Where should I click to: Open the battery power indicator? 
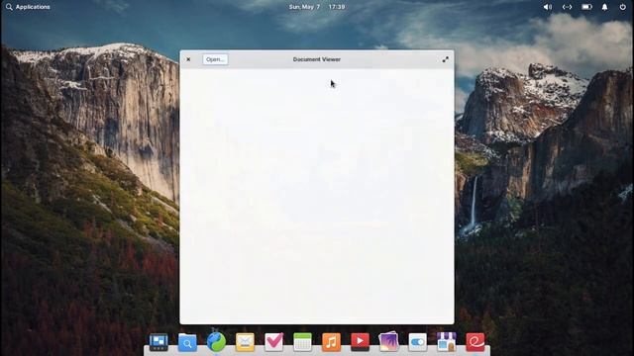[586, 7]
